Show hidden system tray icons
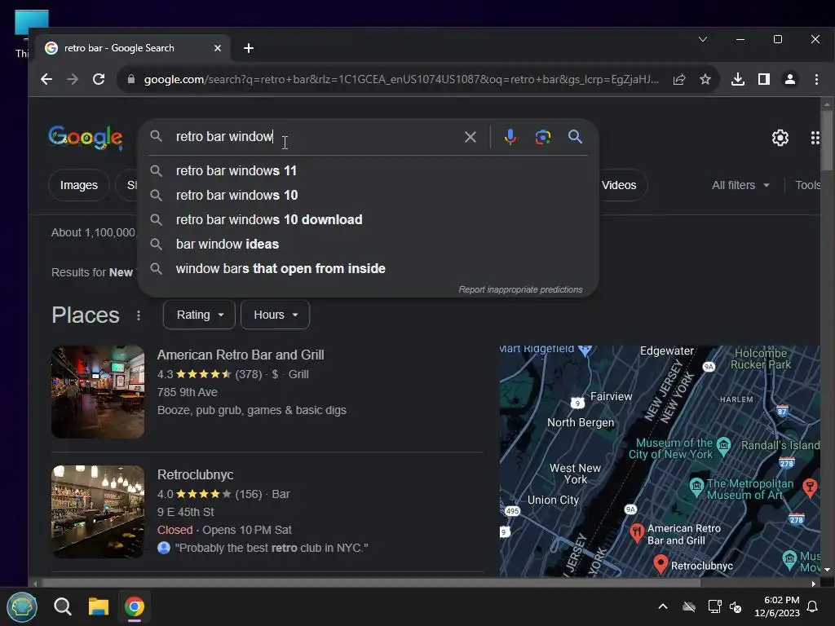The width and height of the screenshot is (835, 626). tap(663, 606)
